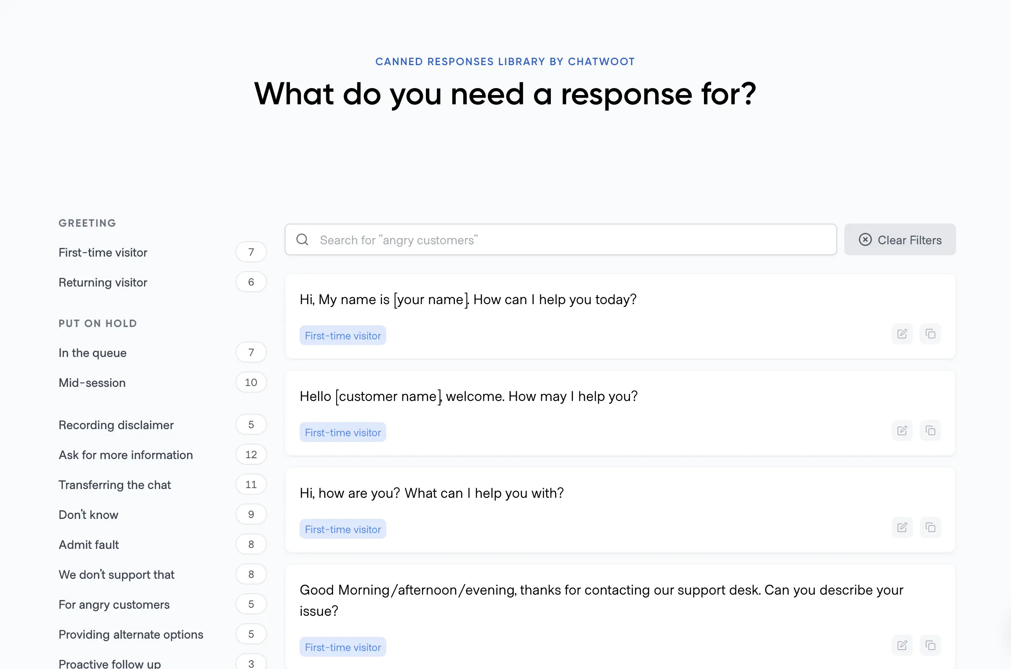Click the First-time visitor tag filter
This screenshot has height=669, width=1011.
click(x=103, y=252)
